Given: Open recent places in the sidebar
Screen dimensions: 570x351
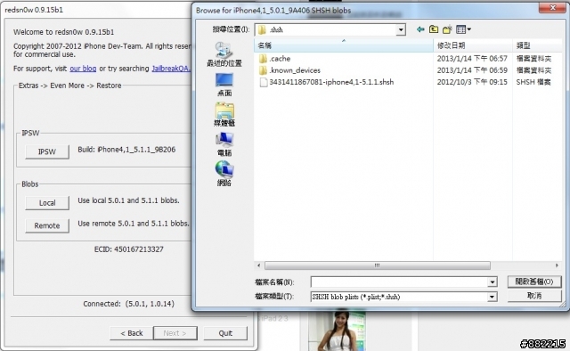Looking at the screenshot, I should [x=224, y=54].
